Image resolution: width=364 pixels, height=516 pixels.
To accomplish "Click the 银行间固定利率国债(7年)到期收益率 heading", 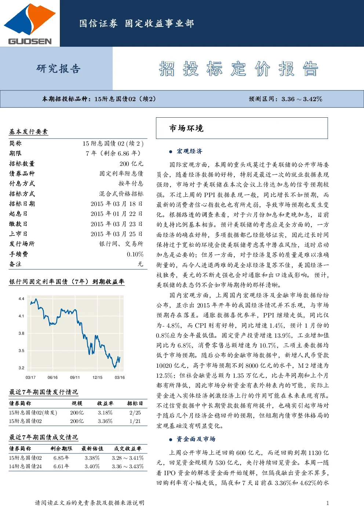I will pos(67,282).
